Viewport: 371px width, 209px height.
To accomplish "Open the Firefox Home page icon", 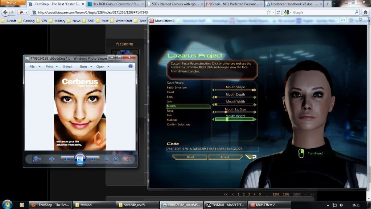I will 366,12.
